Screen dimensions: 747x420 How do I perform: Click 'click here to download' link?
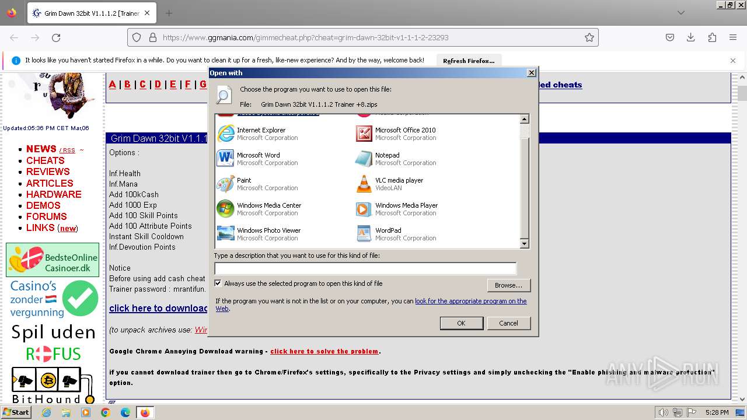(158, 308)
